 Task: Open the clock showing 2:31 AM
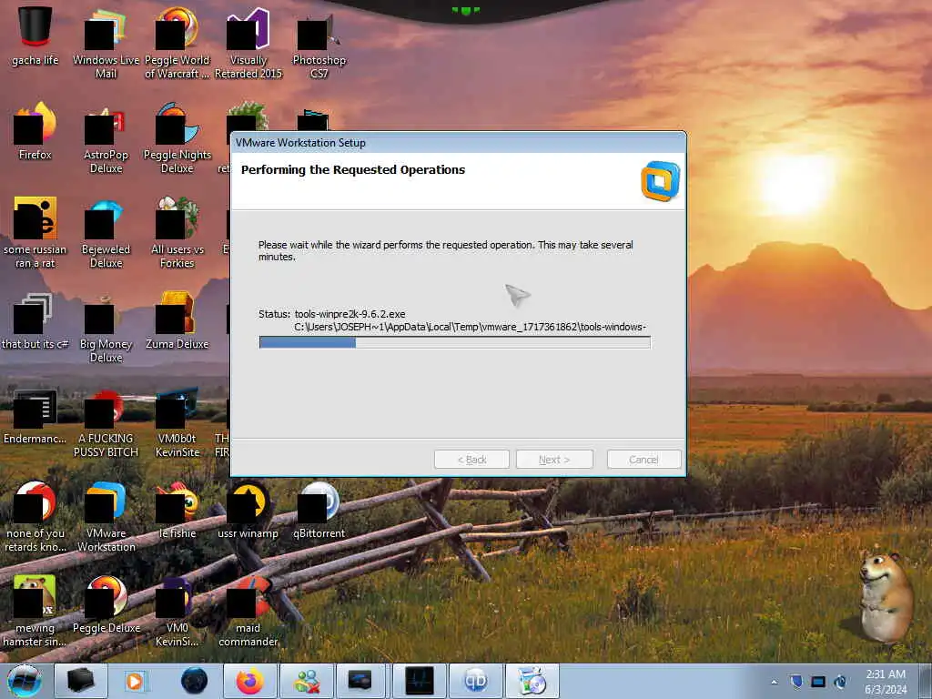click(x=885, y=682)
